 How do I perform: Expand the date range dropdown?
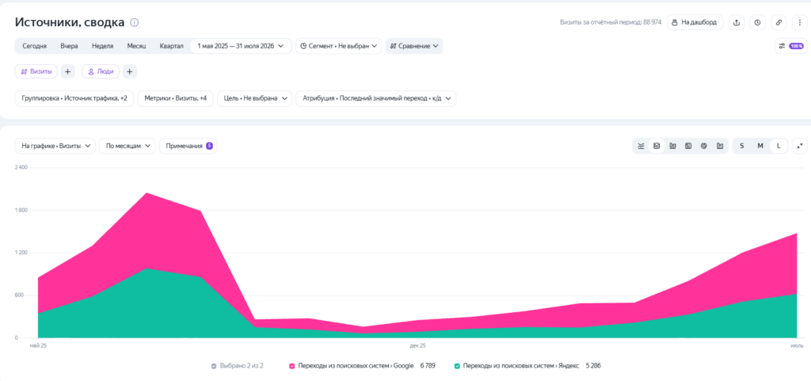tap(241, 46)
